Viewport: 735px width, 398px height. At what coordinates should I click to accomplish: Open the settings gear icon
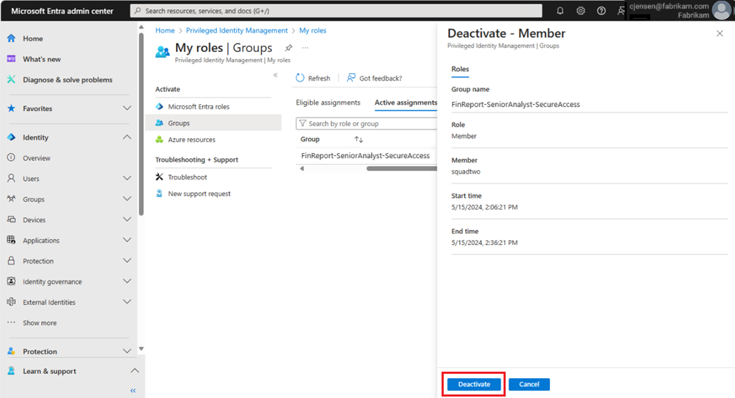[x=580, y=11]
